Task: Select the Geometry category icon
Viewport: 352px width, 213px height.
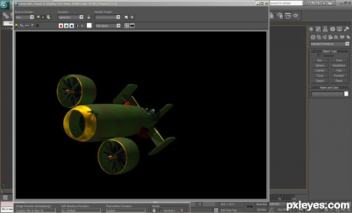Action: click(x=313, y=37)
